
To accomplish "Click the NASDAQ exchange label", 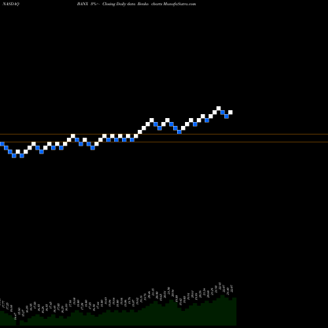I will 10,4.
